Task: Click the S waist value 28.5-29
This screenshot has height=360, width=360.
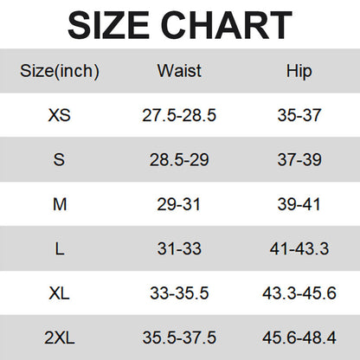Action: pyautogui.click(x=179, y=159)
